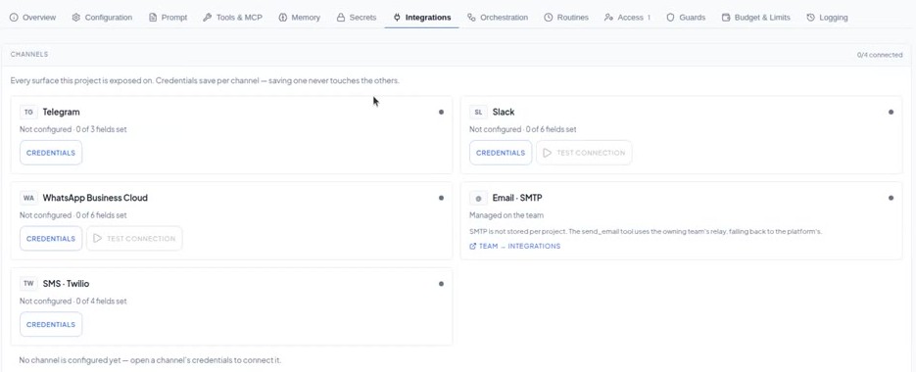Go to the Logging tab
Image resolution: width=916 pixels, height=372 pixels.
827,18
